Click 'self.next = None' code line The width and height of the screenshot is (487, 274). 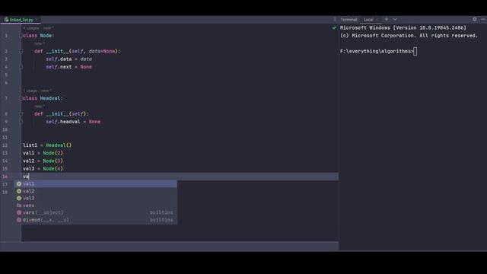pos(68,67)
